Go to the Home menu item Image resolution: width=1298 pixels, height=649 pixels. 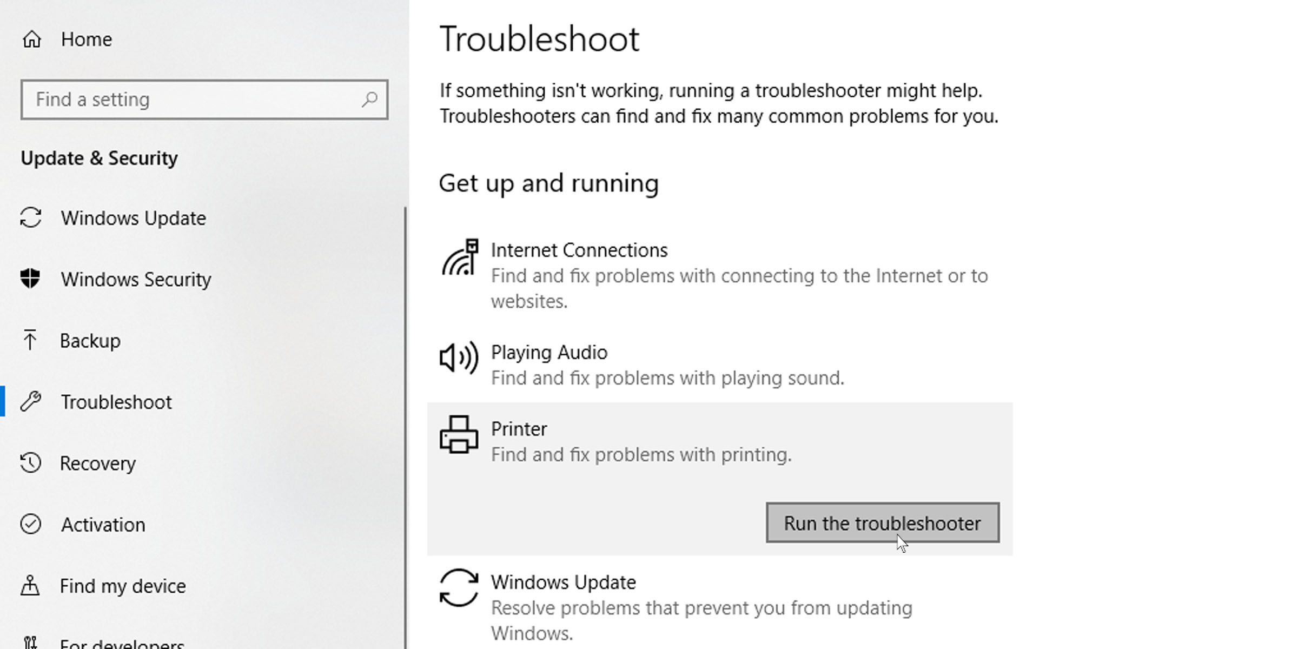(x=85, y=38)
